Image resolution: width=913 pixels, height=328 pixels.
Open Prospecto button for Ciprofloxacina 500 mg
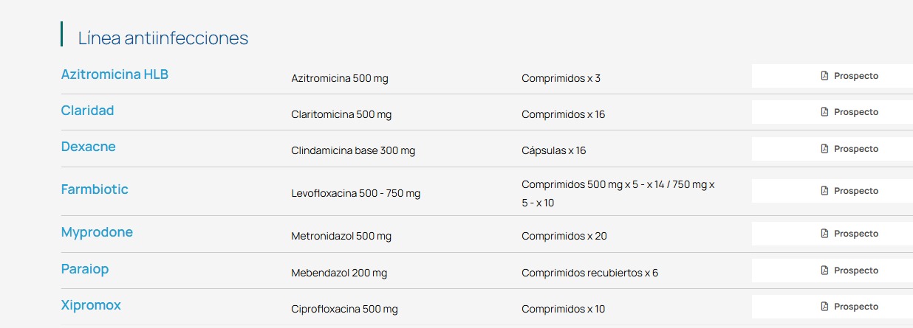[832, 307]
